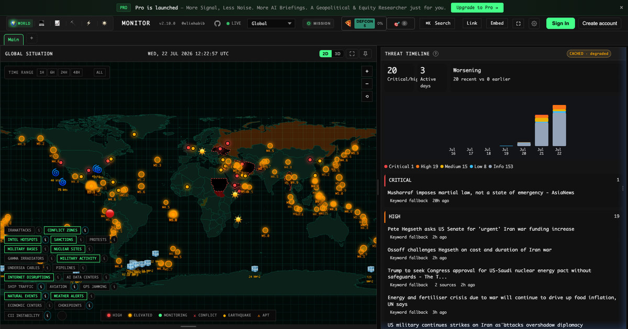Open the energy variant lightning icon
The height and width of the screenshot is (329, 628).
tap(88, 23)
